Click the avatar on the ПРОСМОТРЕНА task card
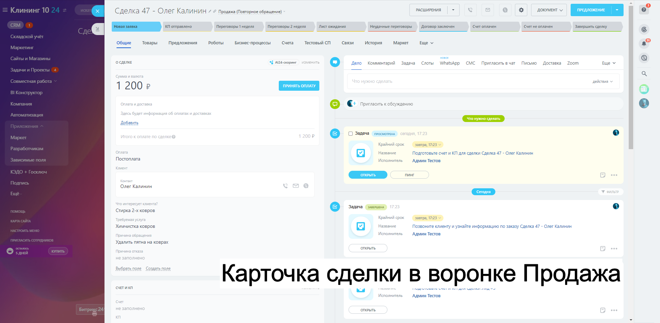The width and height of the screenshot is (660, 323). click(616, 133)
